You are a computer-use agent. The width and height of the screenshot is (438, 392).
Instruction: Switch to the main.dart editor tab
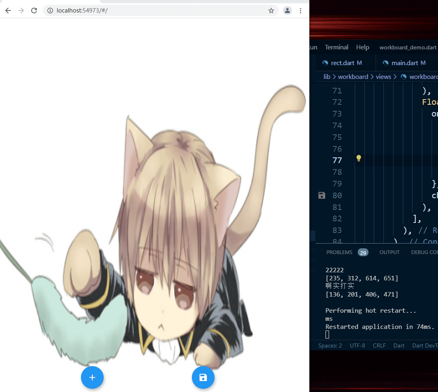[407, 63]
